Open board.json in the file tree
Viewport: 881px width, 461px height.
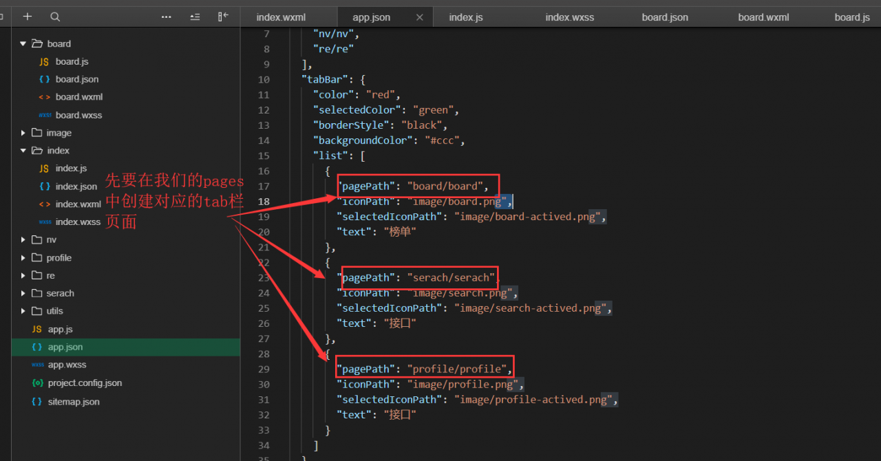pyautogui.click(x=77, y=79)
